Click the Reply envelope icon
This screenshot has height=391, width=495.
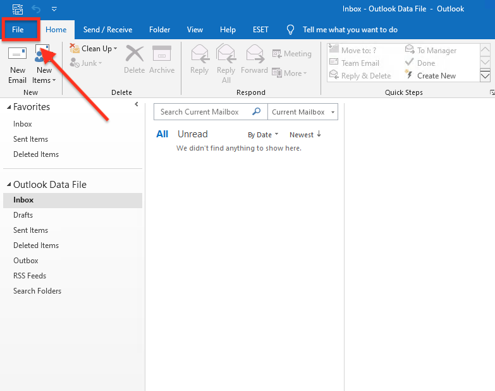200,53
